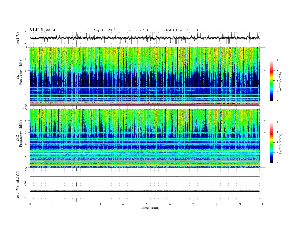Viewport: 297px width, 229px height.
Task: Click the "3" tick label on Time axis
Action: tap(100, 204)
